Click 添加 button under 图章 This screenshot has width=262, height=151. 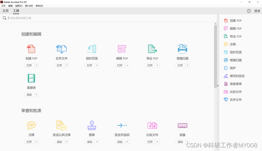90,142
